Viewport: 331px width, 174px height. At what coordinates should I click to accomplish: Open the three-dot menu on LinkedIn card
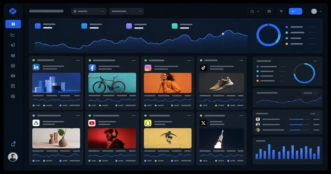(x=78, y=60)
